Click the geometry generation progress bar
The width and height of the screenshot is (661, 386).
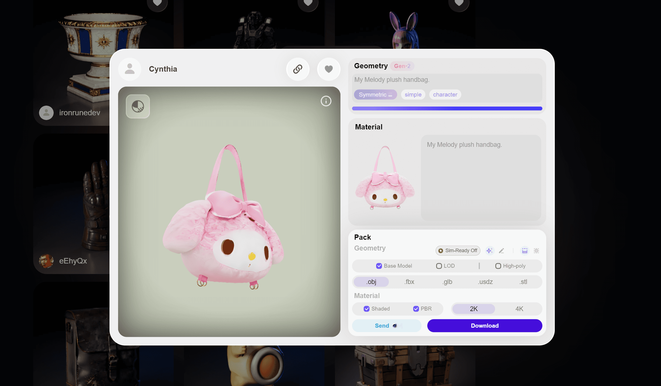[x=447, y=108]
